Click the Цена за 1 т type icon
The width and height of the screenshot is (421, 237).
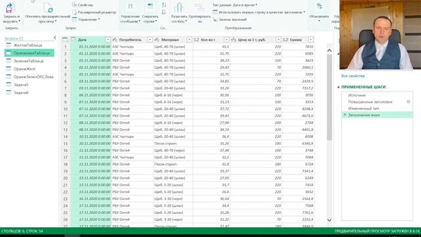[x=234, y=39]
